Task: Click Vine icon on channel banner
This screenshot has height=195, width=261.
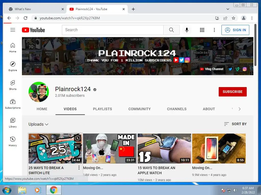Action: [238, 69]
